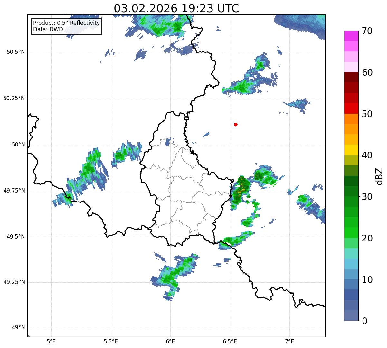Click the 49.25°N latitude label
This screenshot has width=387, height=348.
click(14, 282)
